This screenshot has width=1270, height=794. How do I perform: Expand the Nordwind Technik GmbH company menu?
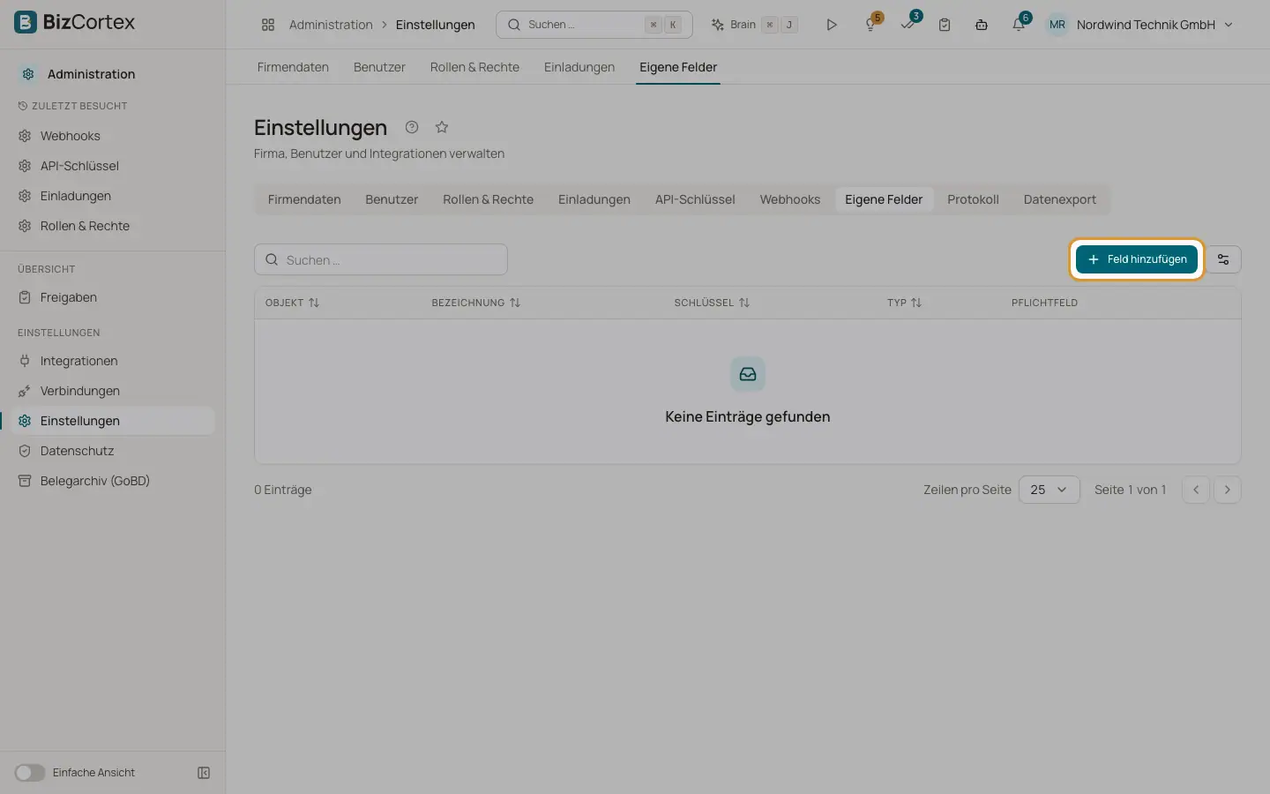1154,25
